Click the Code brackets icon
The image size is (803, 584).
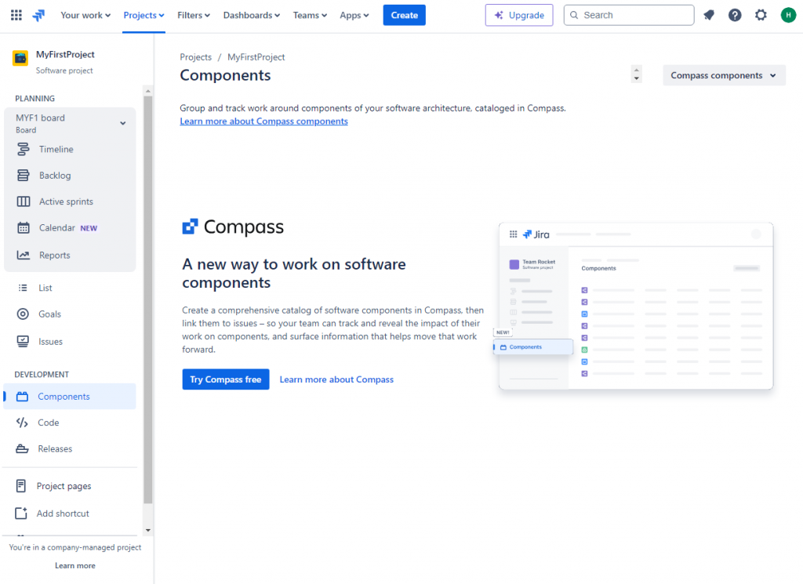(x=22, y=423)
